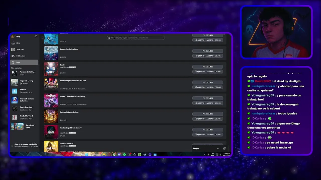Image resolution: width=321 pixels, height=180 pixels.
Task: Click The Casting of Frank Stone title
Action: point(70,128)
